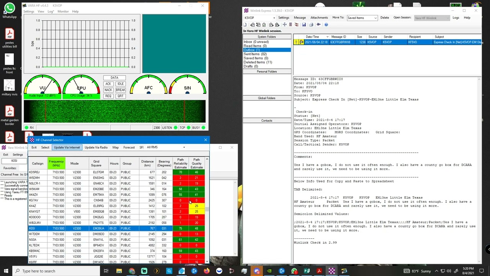Click the Windows Start button
The image size is (490, 276).
point(7,271)
